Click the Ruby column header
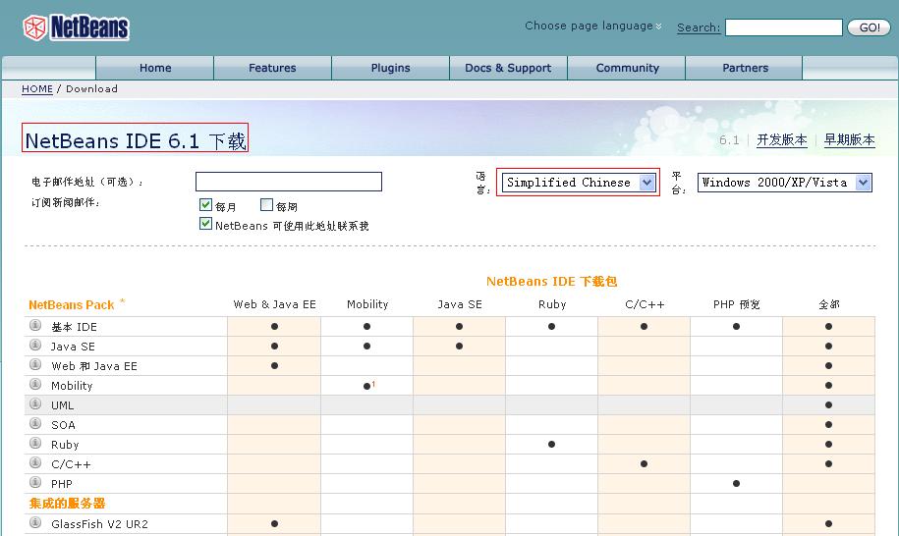899x536 pixels. (x=552, y=304)
